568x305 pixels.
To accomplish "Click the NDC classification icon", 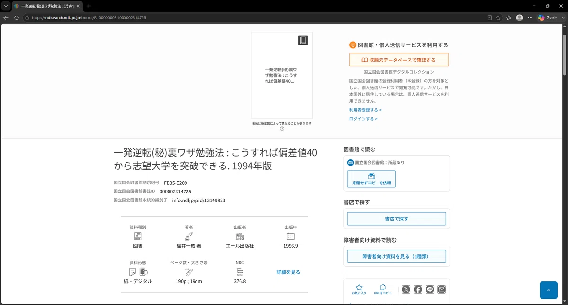I will (240, 271).
